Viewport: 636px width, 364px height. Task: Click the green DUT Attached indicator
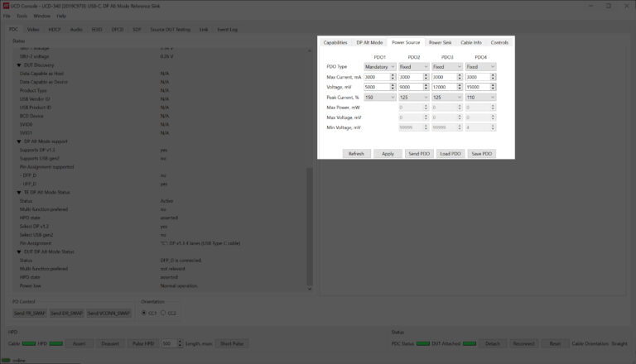pos(472,342)
